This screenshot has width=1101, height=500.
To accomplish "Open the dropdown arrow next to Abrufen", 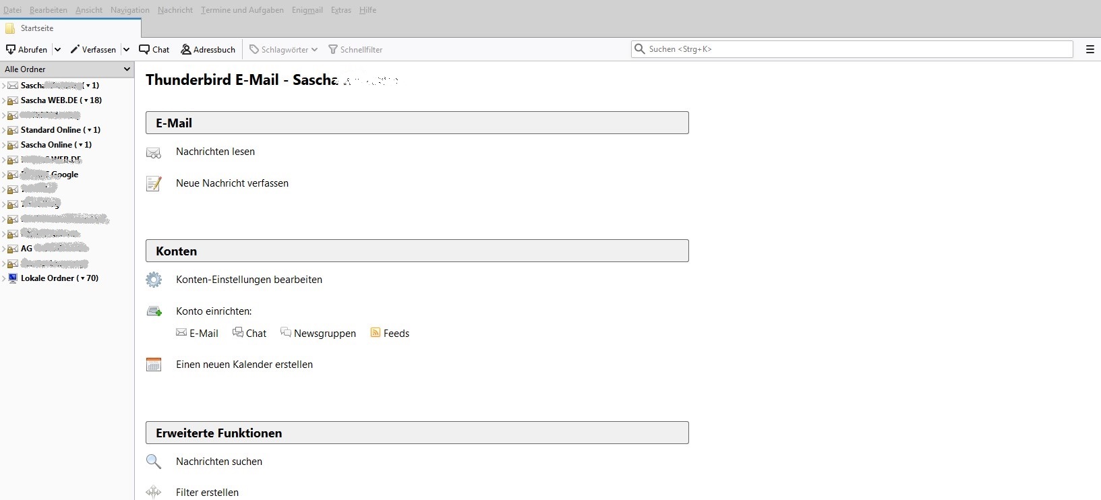I will 57,49.
